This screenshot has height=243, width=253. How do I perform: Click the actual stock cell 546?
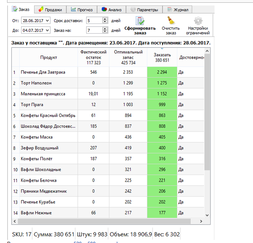[x=93, y=72]
